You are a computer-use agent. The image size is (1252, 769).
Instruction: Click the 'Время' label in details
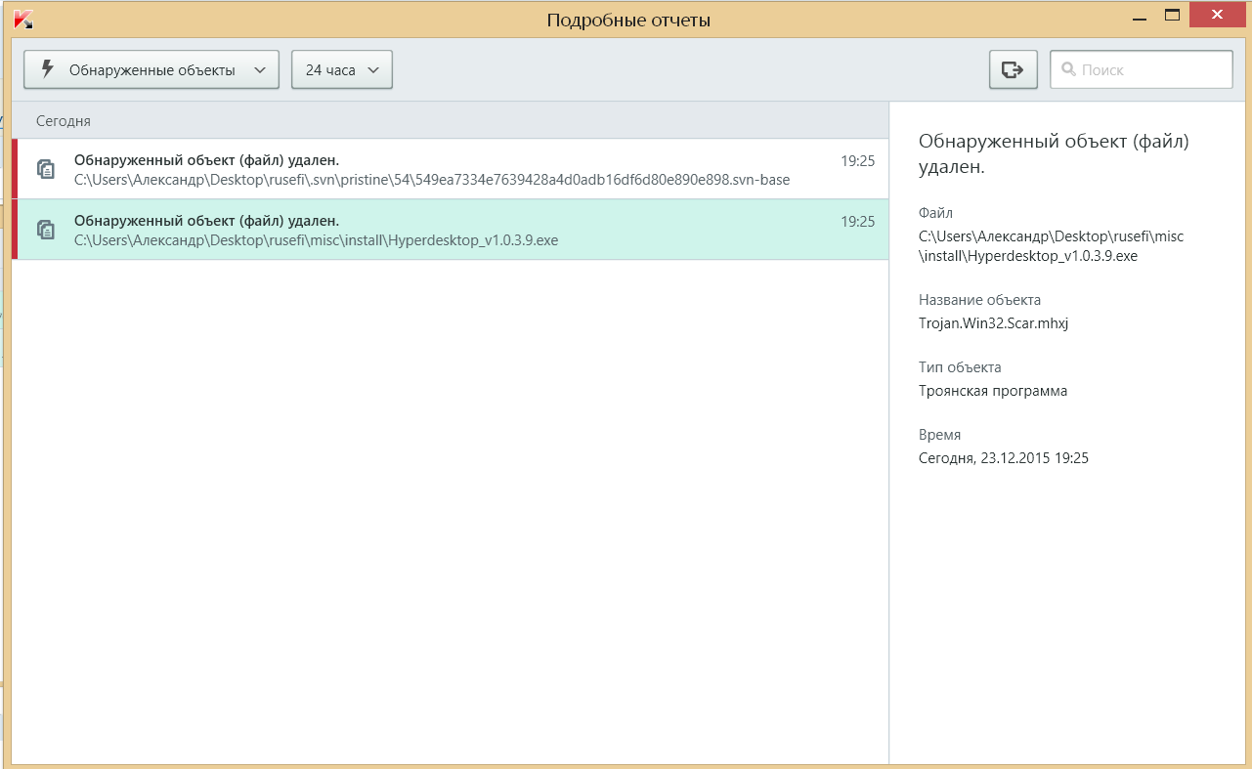tap(940, 435)
